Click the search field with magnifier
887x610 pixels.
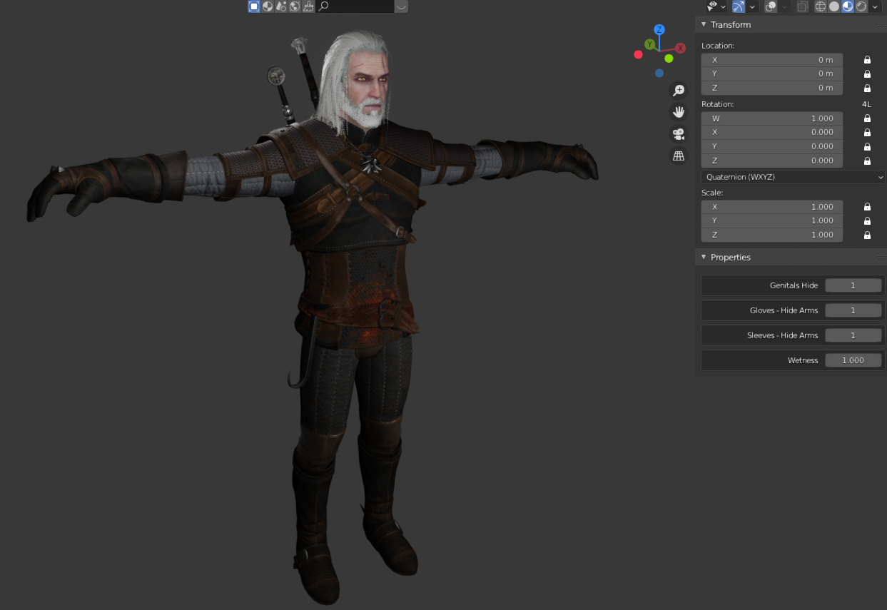(355, 6)
